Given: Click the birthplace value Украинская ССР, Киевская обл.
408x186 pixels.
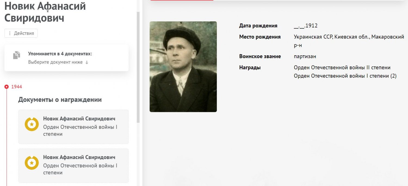Looking at the screenshot, I should (x=349, y=41).
